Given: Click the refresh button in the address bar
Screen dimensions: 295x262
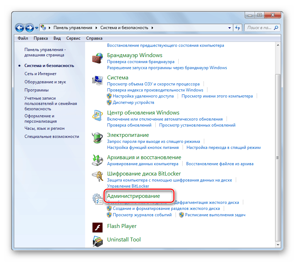Looking at the screenshot, I should click(x=237, y=27).
